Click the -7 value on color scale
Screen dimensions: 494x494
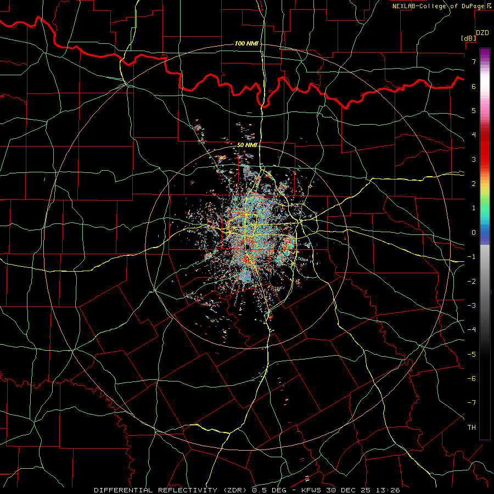(x=471, y=403)
